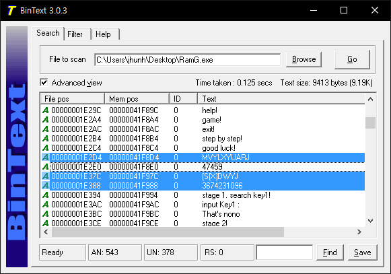
Task: Click the horizontal scrollbar thumb
Action: click(168, 232)
